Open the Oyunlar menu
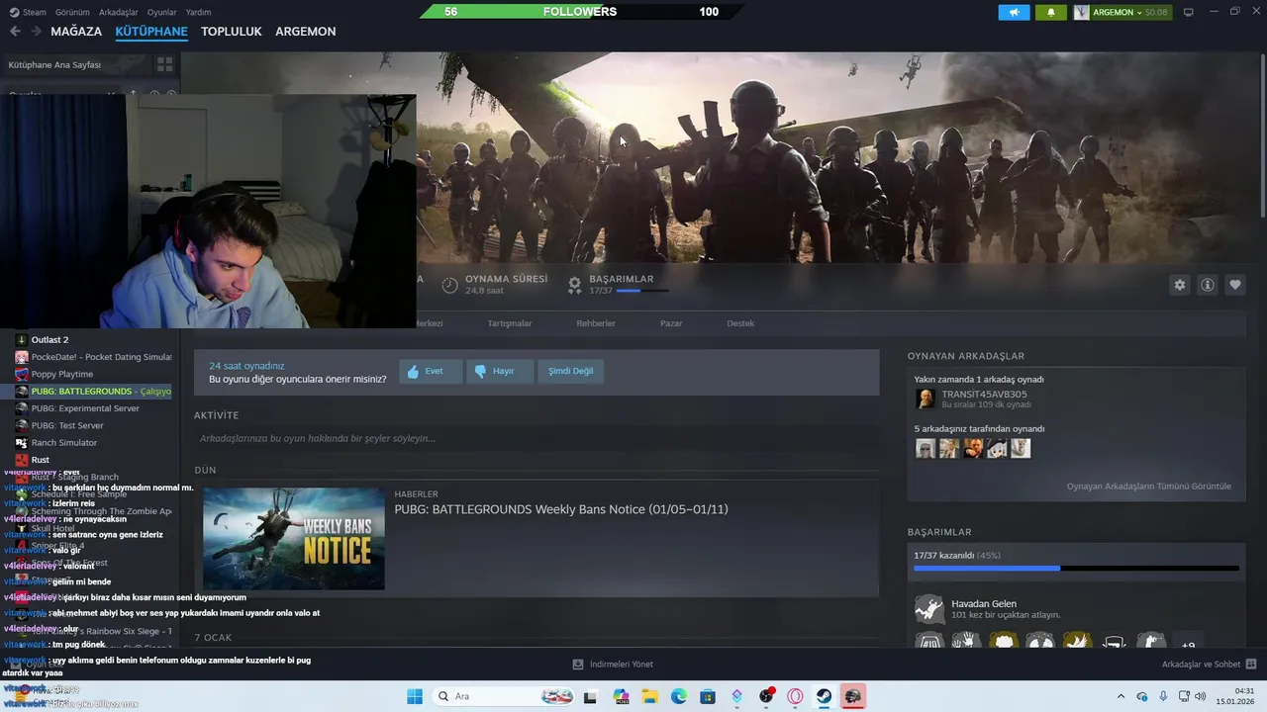 click(161, 12)
